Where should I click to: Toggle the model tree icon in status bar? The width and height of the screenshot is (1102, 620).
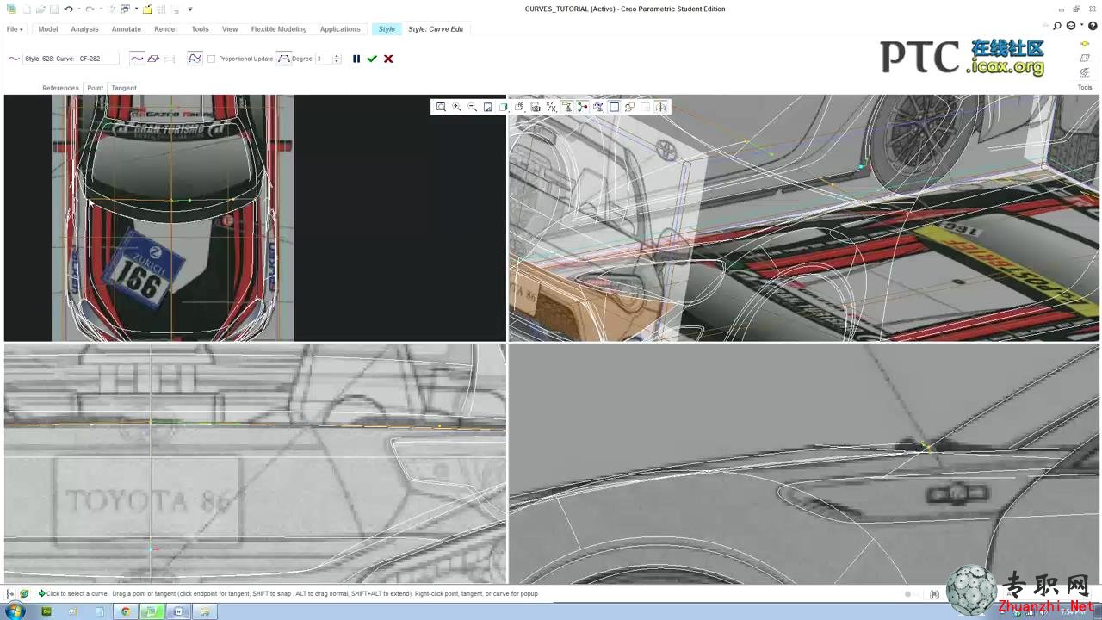coord(10,593)
